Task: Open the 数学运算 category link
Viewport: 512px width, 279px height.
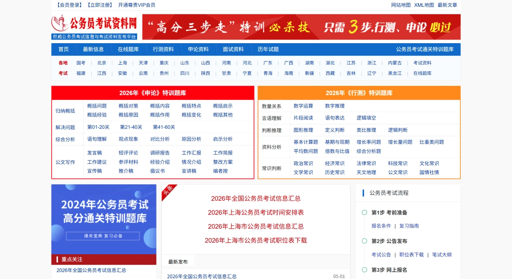Action: (303, 106)
